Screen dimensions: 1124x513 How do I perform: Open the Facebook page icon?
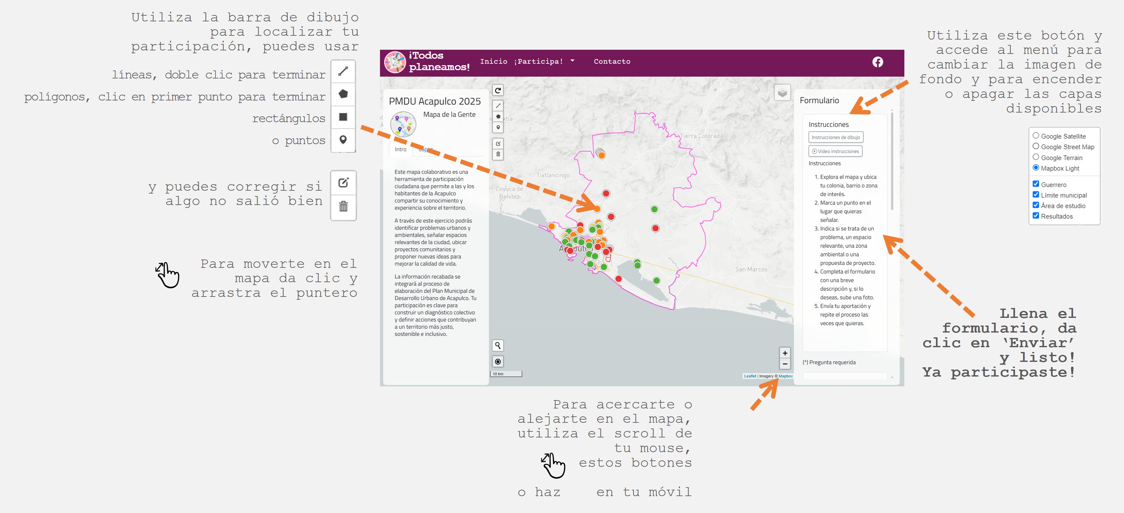point(878,62)
